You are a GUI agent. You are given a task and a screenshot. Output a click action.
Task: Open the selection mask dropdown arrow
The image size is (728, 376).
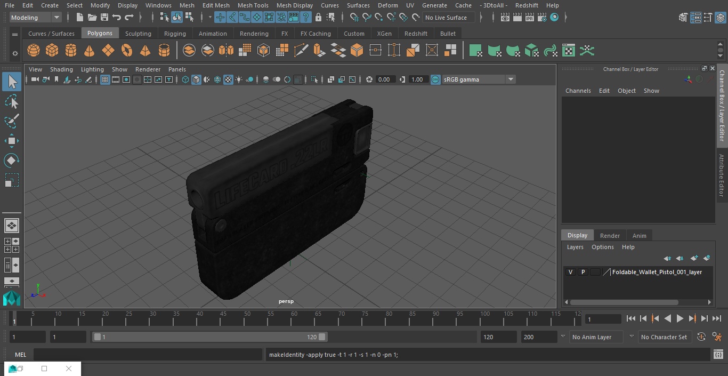[209, 18]
